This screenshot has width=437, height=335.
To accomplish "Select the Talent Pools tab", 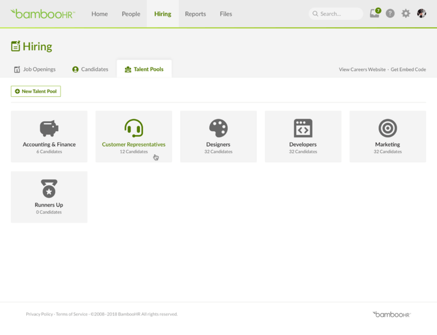I will 144,69.
